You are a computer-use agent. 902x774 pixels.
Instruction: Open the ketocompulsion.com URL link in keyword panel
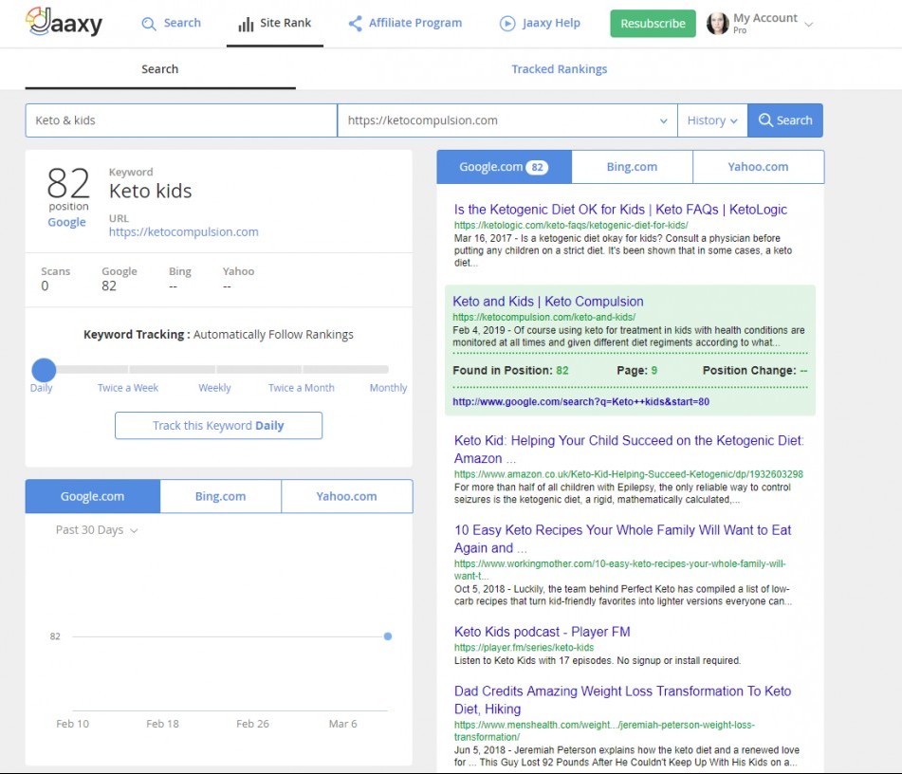click(x=183, y=231)
